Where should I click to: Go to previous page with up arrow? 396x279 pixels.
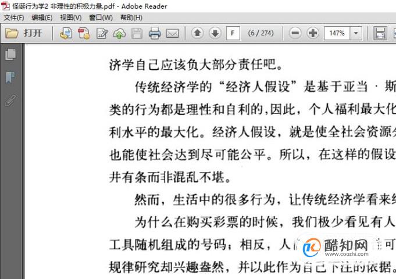point(198,33)
